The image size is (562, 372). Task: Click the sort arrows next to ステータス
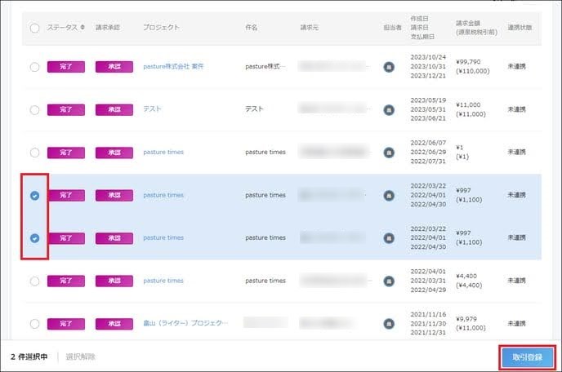(83, 27)
